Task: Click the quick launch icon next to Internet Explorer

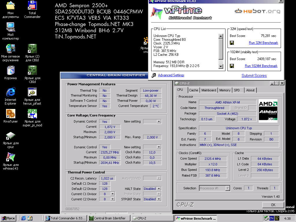Action: (30, 218)
